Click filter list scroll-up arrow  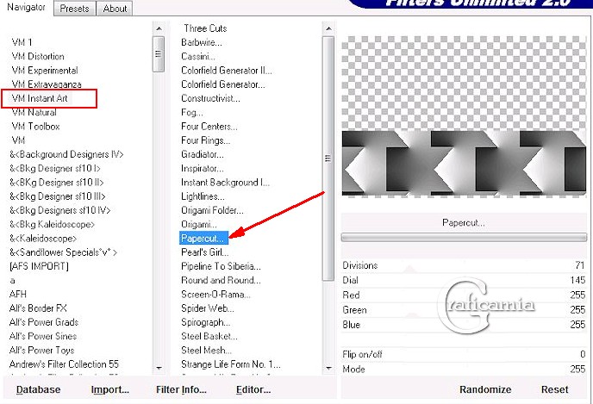tap(328, 28)
